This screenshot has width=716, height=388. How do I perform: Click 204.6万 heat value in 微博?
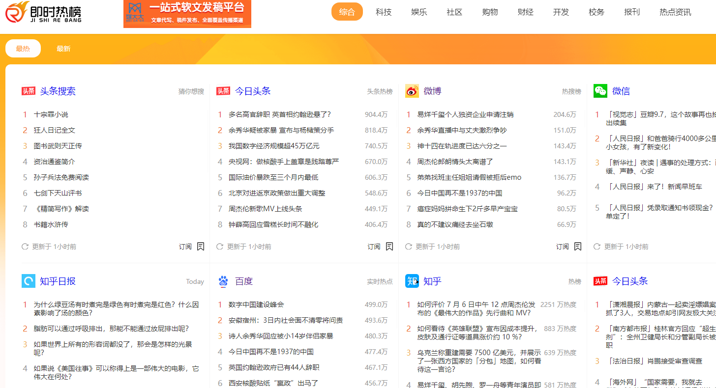tap(565, 114)
